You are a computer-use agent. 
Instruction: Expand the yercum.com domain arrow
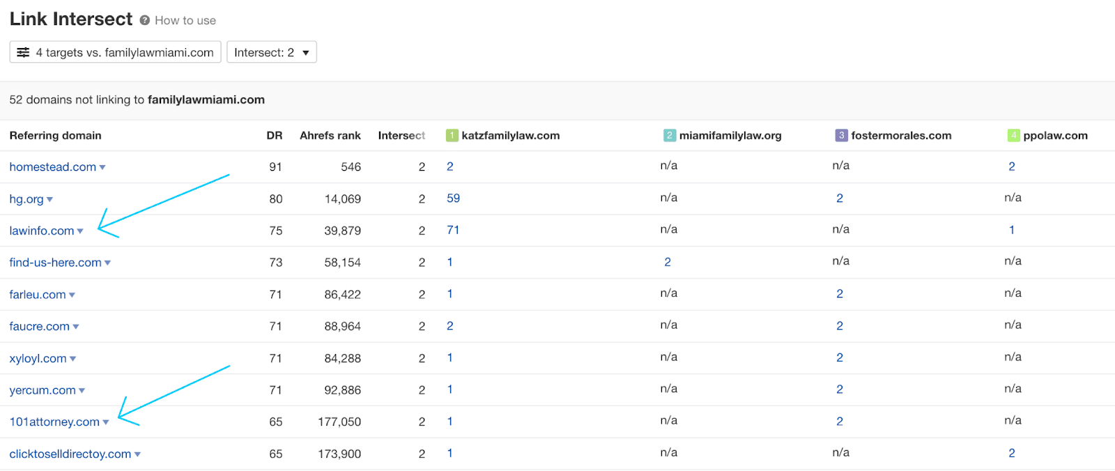point(82,391)
